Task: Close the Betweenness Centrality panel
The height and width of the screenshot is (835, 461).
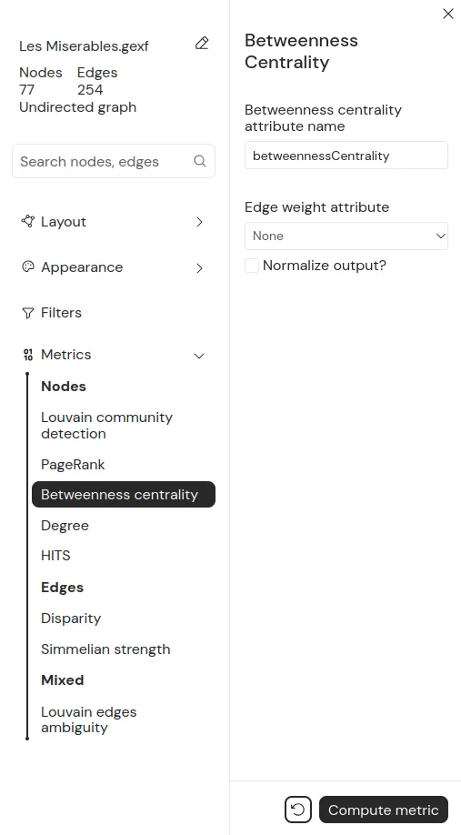Action: point(448,14)
